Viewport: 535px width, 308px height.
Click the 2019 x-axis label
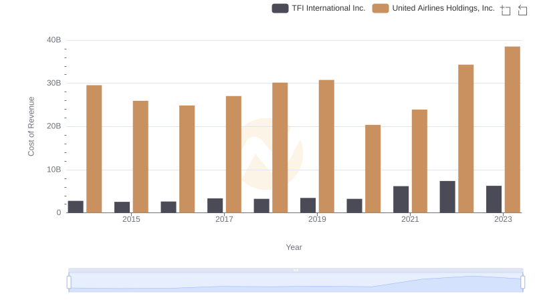click(x=317, y=219)
